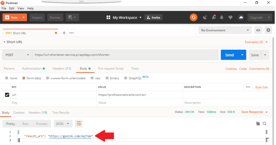The height and width of the screenshot is (145, 276).
Task: Toggle response word wrap icon
Action: 79,124
